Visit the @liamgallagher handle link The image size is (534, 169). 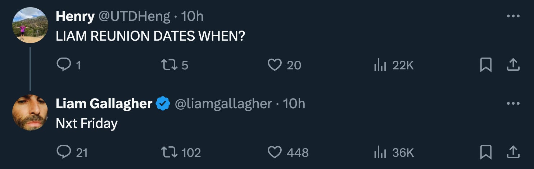(223, 104)
